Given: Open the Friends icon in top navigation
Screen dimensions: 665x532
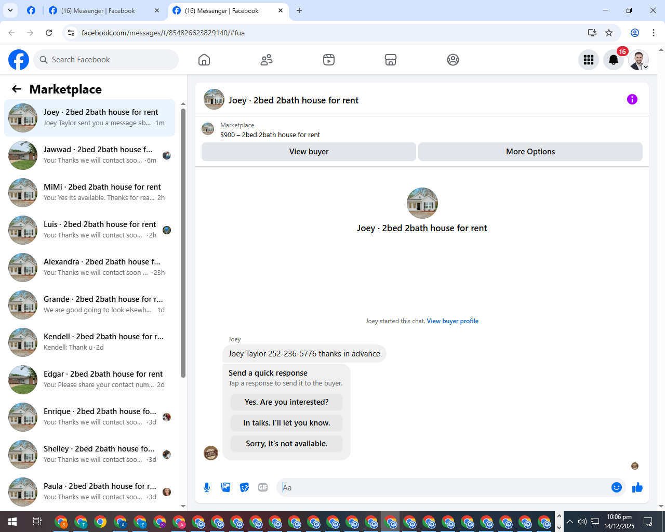Looking at the screenshot, I should (267, 60).
